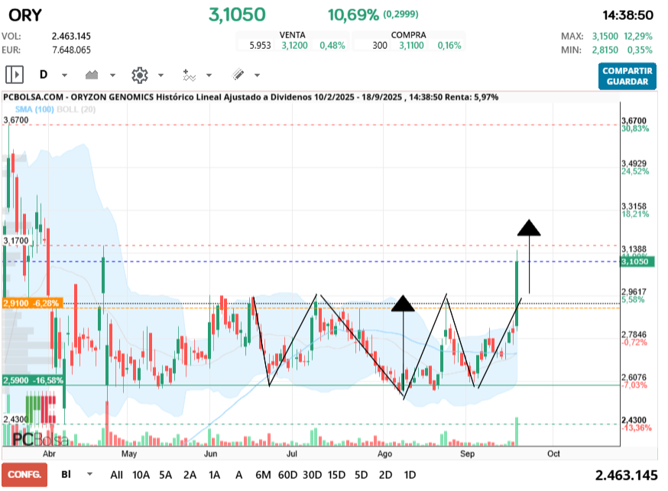Viewport: 668px width, 491px height.
Task: Select the 10A time range
Action: (141, 475)
